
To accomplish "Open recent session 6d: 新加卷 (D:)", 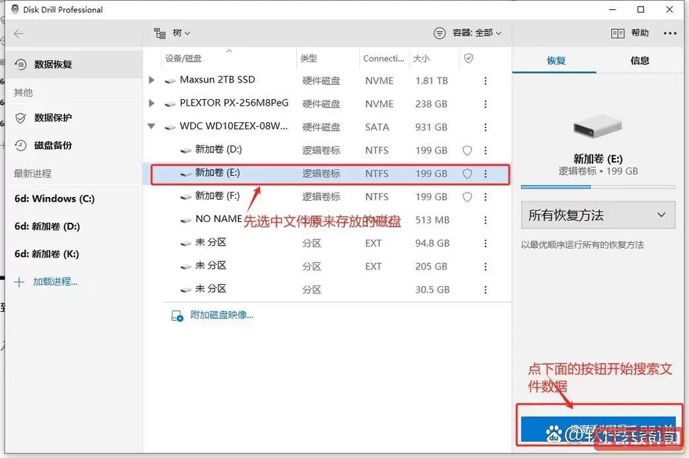I will [47, 227].
